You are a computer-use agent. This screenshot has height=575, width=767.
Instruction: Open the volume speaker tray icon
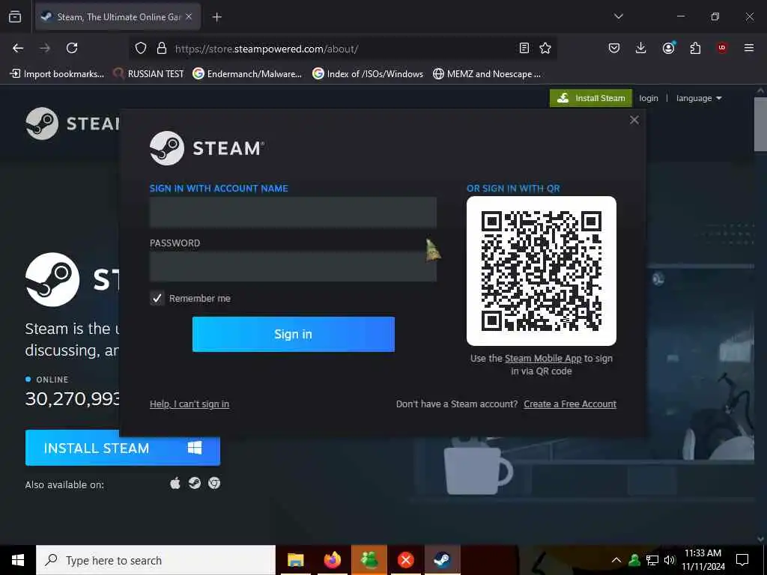pyautogui.click(x=669, y=560)
